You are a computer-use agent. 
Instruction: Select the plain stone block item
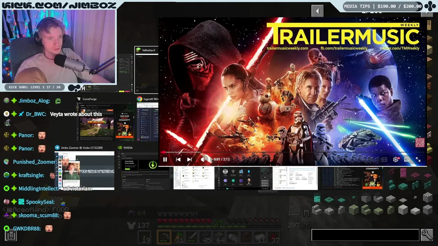(366, 199)
